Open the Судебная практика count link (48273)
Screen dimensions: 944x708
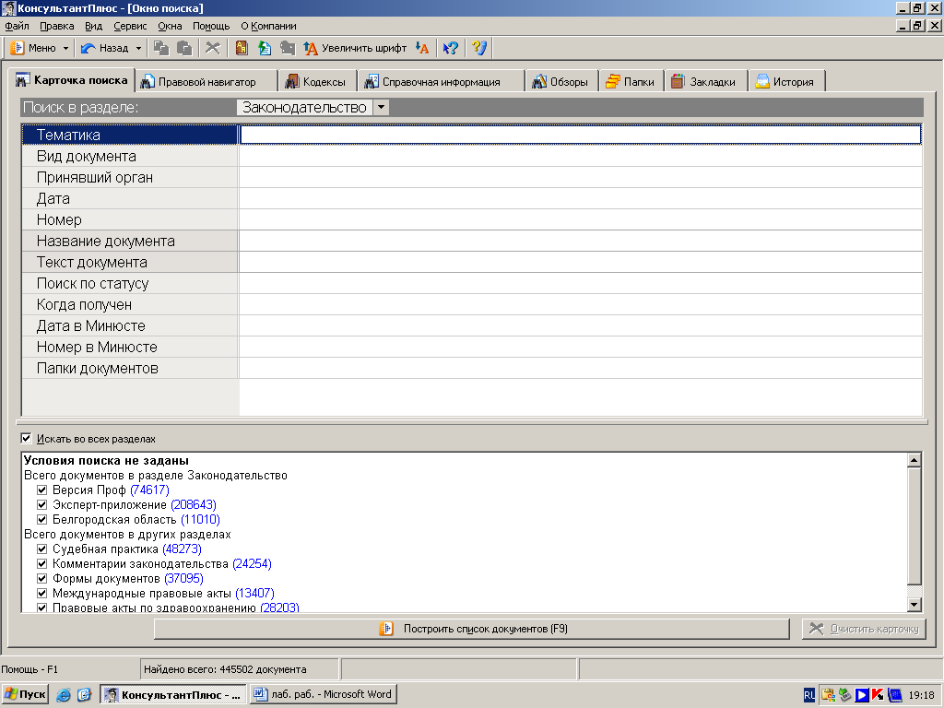point(182,549)
